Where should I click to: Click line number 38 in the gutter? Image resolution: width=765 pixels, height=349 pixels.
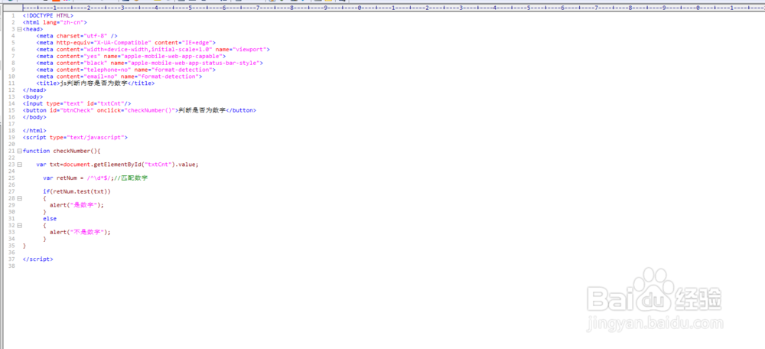tap(11, 266)
